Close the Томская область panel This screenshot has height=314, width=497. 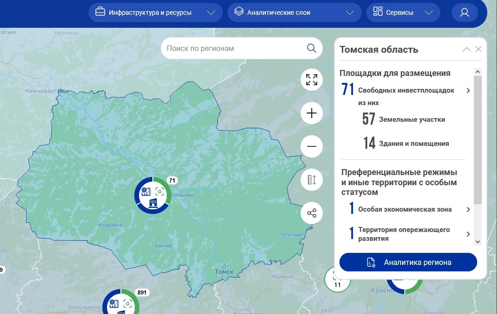point(478,50)
